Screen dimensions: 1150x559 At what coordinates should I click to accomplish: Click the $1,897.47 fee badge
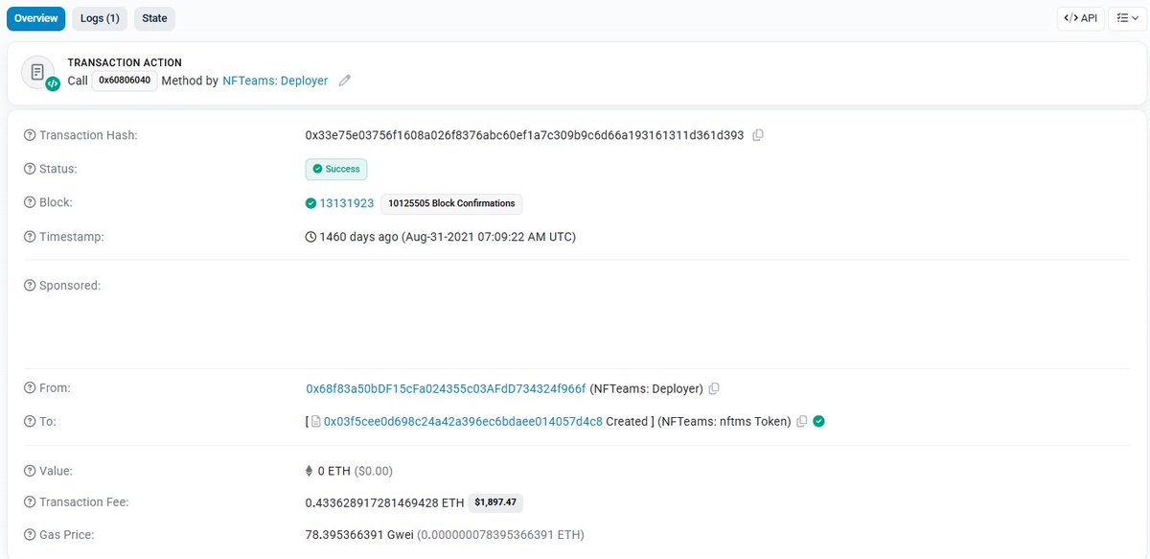pyautogui.click(x=495, y=502)
